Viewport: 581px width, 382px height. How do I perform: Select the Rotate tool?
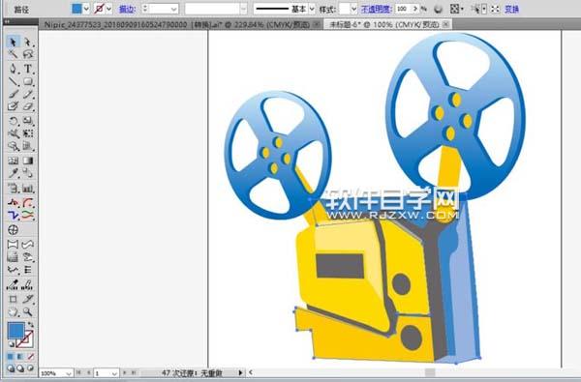[13, 121]
